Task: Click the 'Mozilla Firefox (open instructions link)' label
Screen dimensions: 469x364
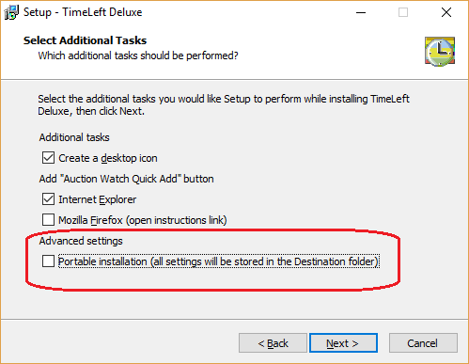Action: [x=143, y=220]
